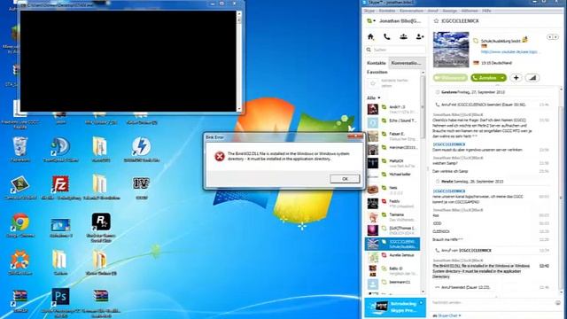This screenshot has width=567, height=319.
Task: Click OK in the Bink Error dialog
Action: tap(345, 179)
